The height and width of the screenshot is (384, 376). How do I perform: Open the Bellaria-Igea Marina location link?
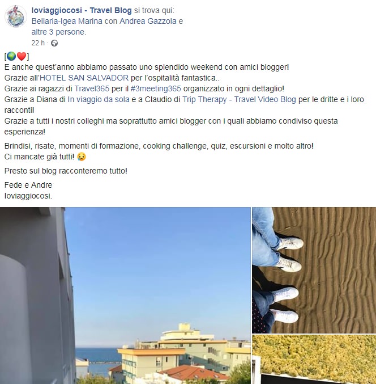pos(67,21)
